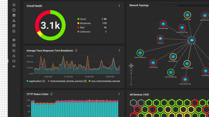
Task: Open the folder icon in sidebar
Action: click(x=14, y=61)
